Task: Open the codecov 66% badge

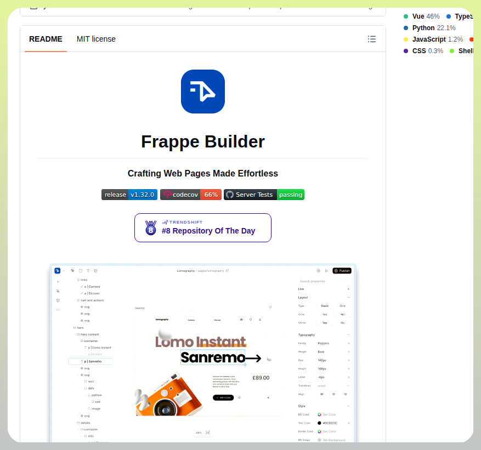Action: pyautogui.click(x=191, y=195)
